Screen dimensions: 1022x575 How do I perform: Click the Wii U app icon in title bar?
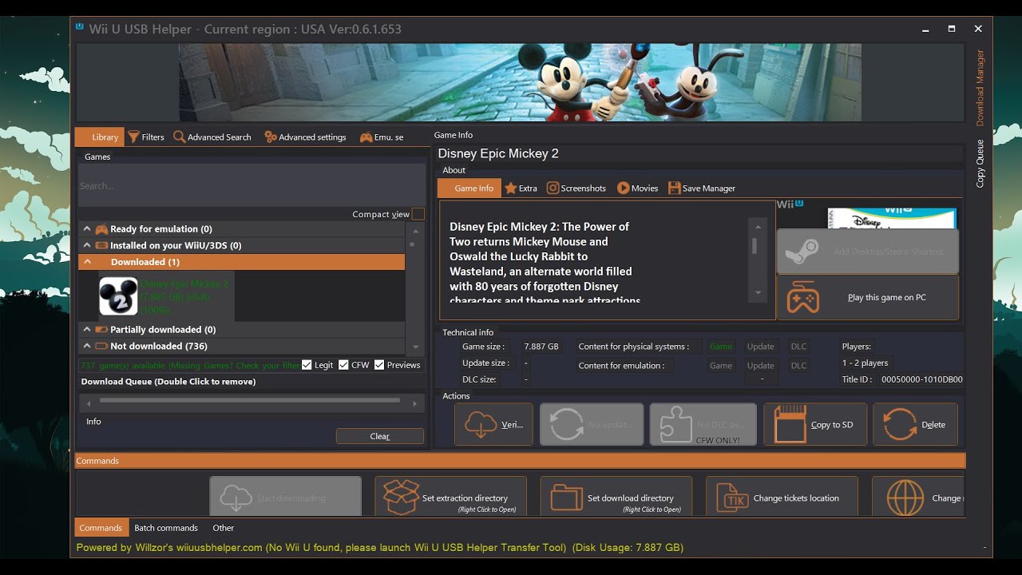click(x=79, y=26)
